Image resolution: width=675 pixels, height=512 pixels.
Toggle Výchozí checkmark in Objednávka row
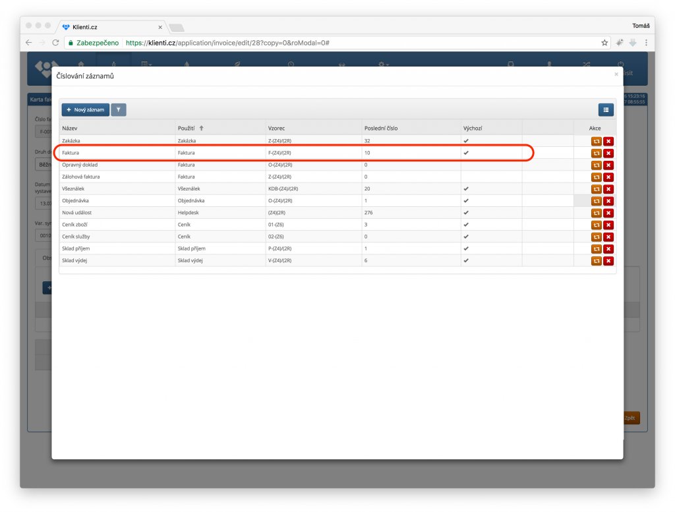pyautogui.click(x=466, y=200)
